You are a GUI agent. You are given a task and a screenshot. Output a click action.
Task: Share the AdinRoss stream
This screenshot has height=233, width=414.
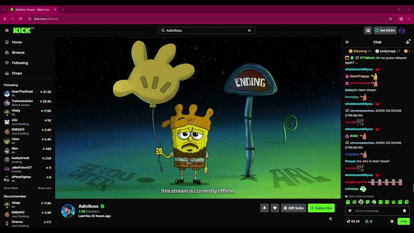tap(330, 219)
